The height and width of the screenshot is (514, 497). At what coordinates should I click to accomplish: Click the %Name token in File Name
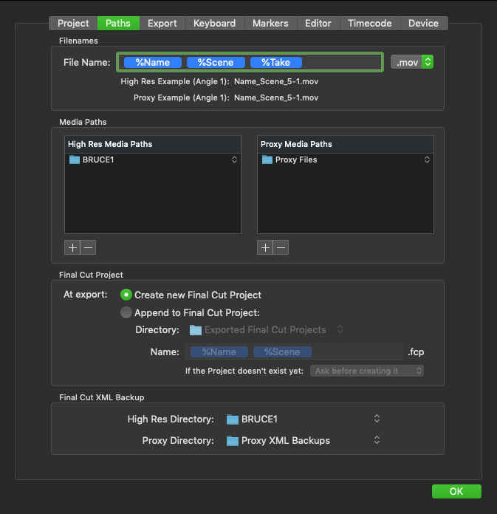tap(153, 62)
